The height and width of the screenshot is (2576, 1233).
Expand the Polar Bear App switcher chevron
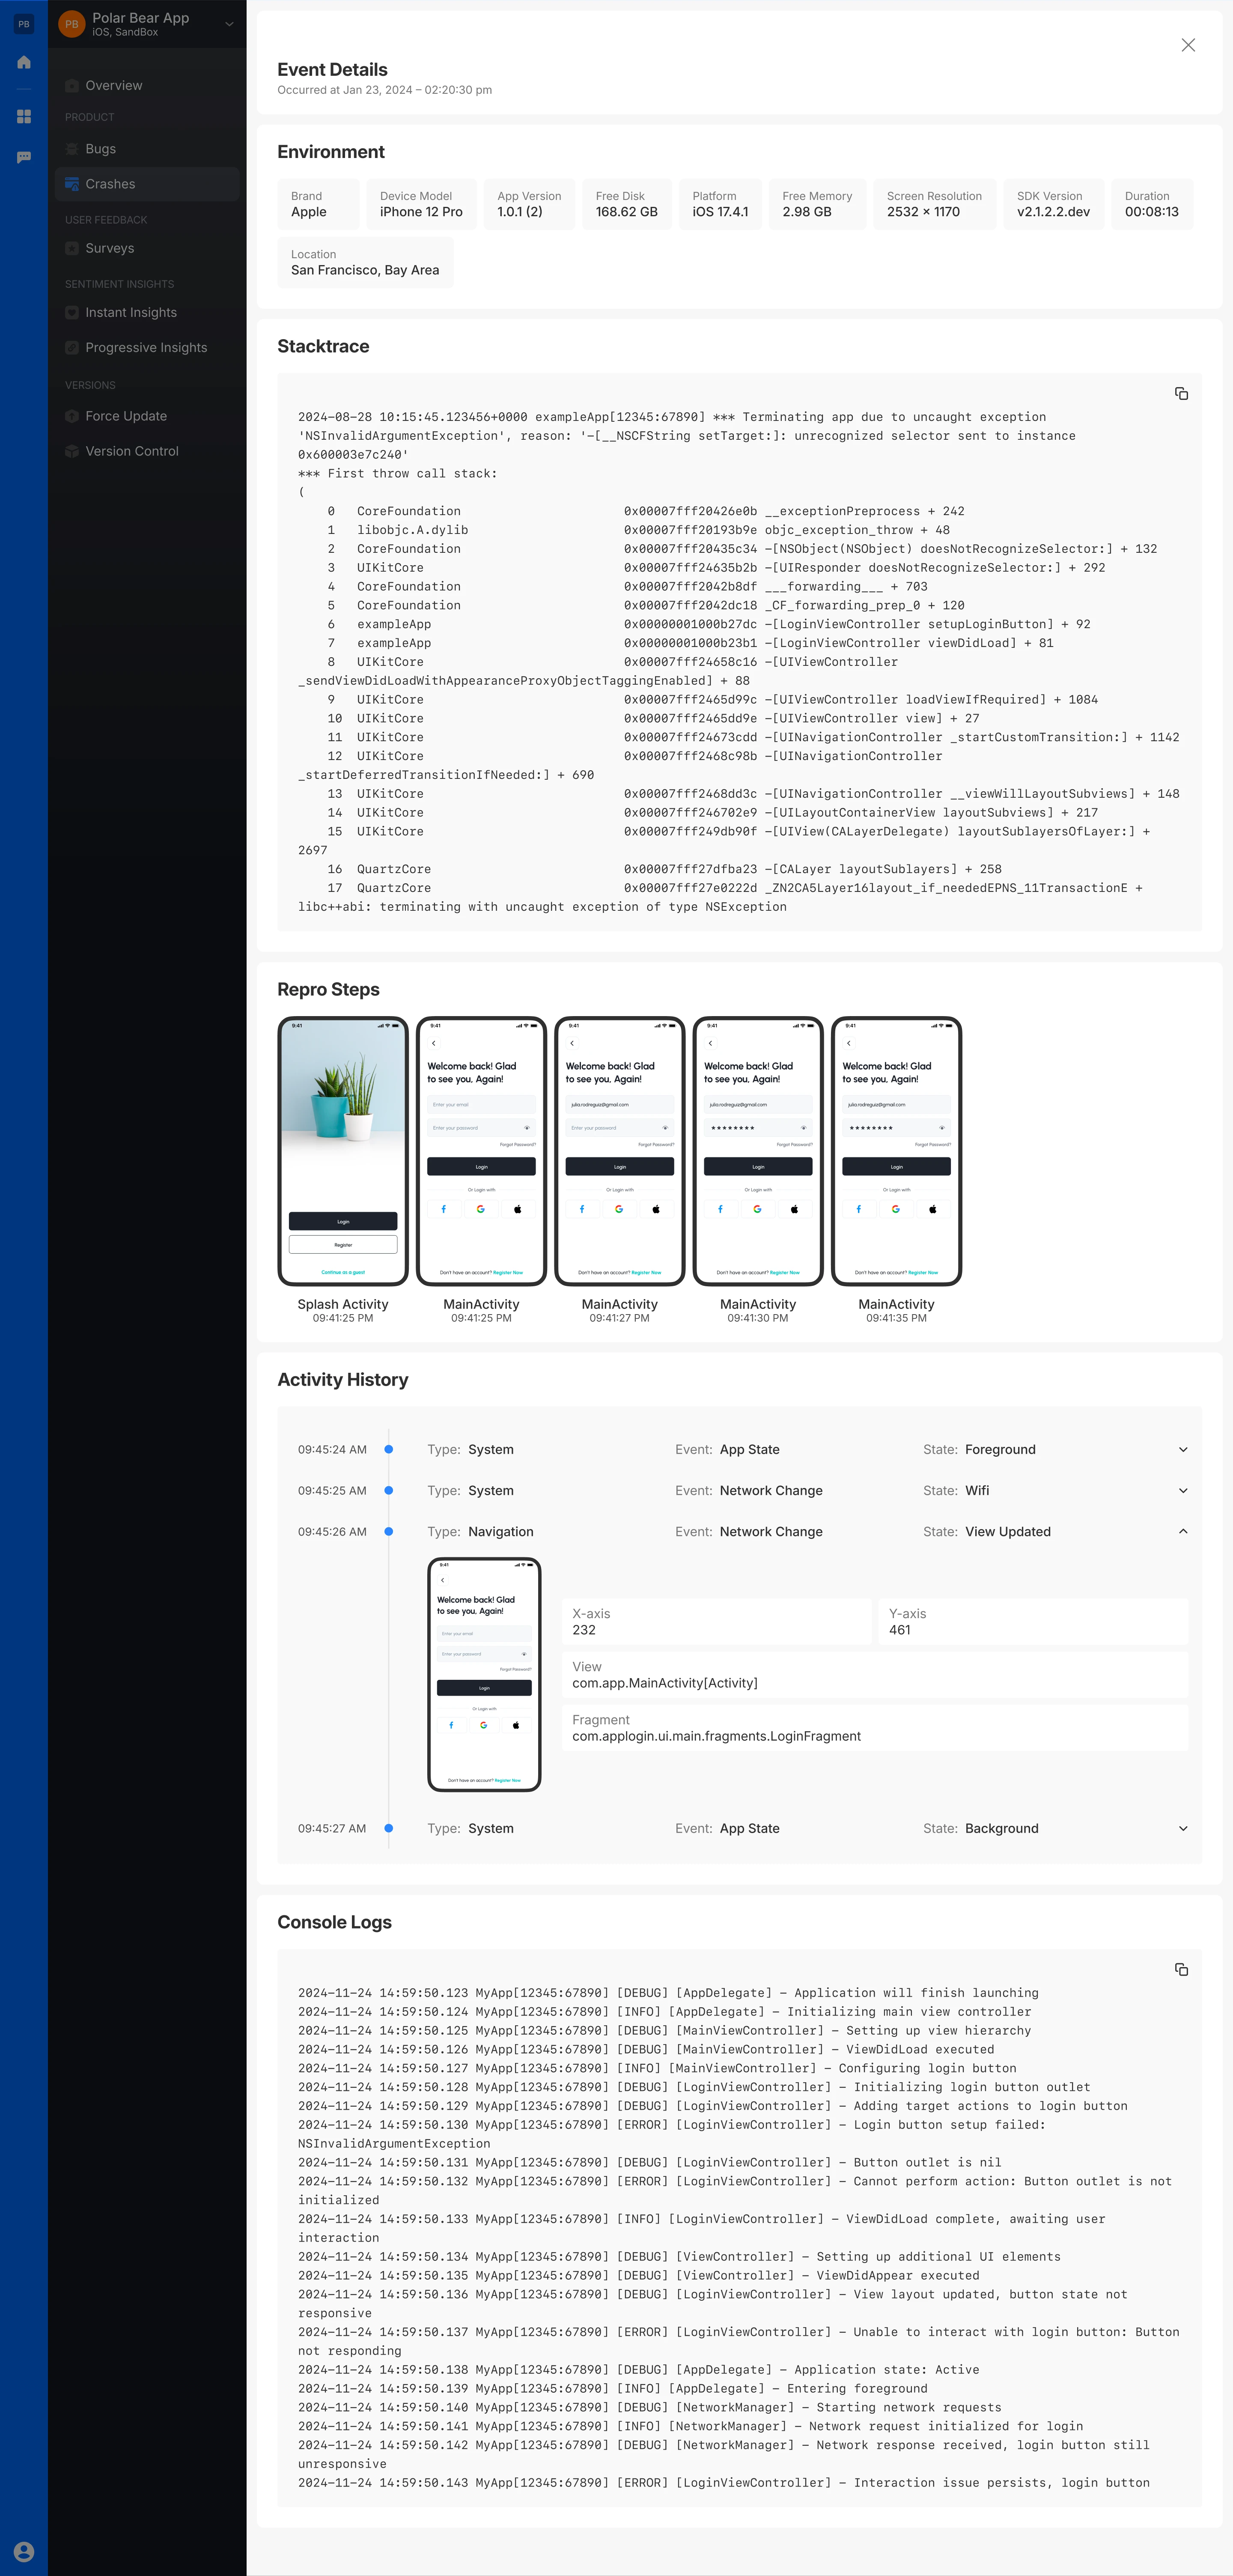[229, 24]
